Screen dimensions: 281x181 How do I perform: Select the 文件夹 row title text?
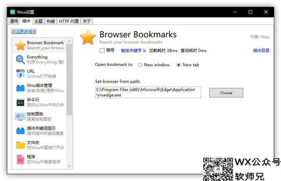coord(33,142)
